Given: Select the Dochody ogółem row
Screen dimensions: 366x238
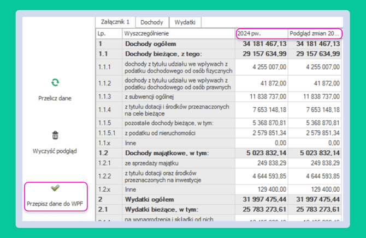Looking at the screenshot, I should [x=219, y=44].
